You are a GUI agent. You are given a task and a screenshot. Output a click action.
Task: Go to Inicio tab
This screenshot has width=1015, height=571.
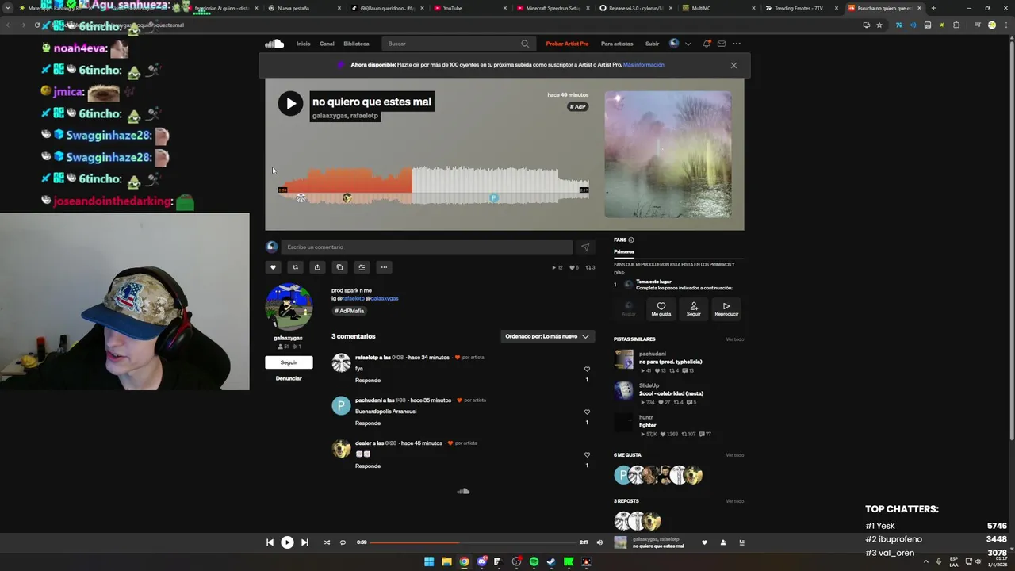(x=304, y=44)
